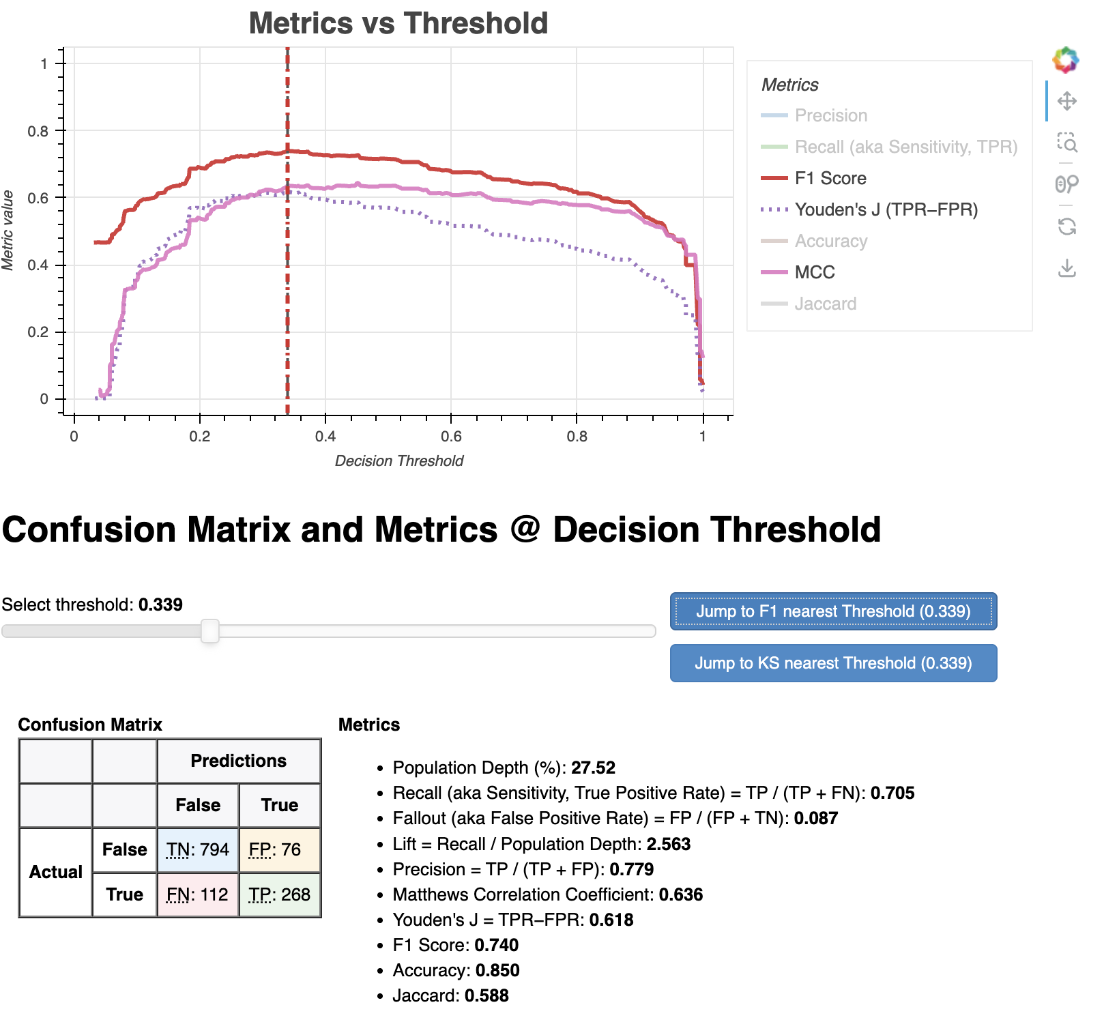Show the Accuracy line via legend

tap(830, 241)
